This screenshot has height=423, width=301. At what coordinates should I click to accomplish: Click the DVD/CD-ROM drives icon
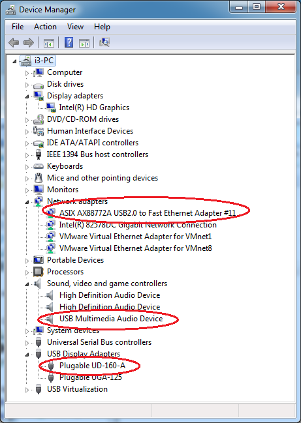[x=39, y=119]
